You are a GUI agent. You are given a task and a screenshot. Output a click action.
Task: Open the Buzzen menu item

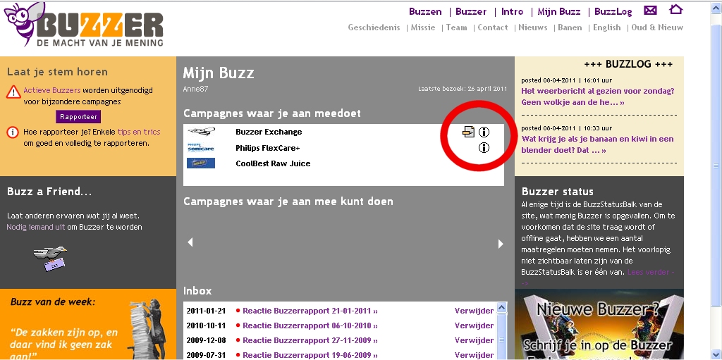click(x=425, y=11)
